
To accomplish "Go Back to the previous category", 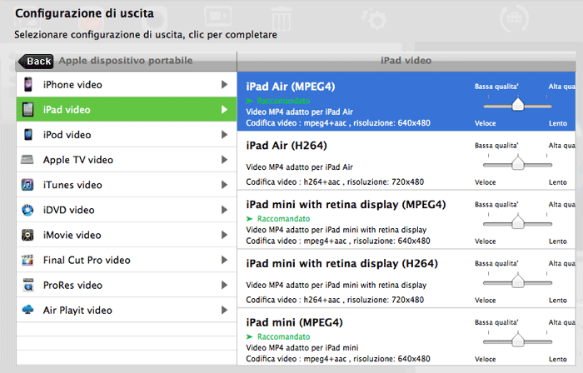I will point(36,61).
